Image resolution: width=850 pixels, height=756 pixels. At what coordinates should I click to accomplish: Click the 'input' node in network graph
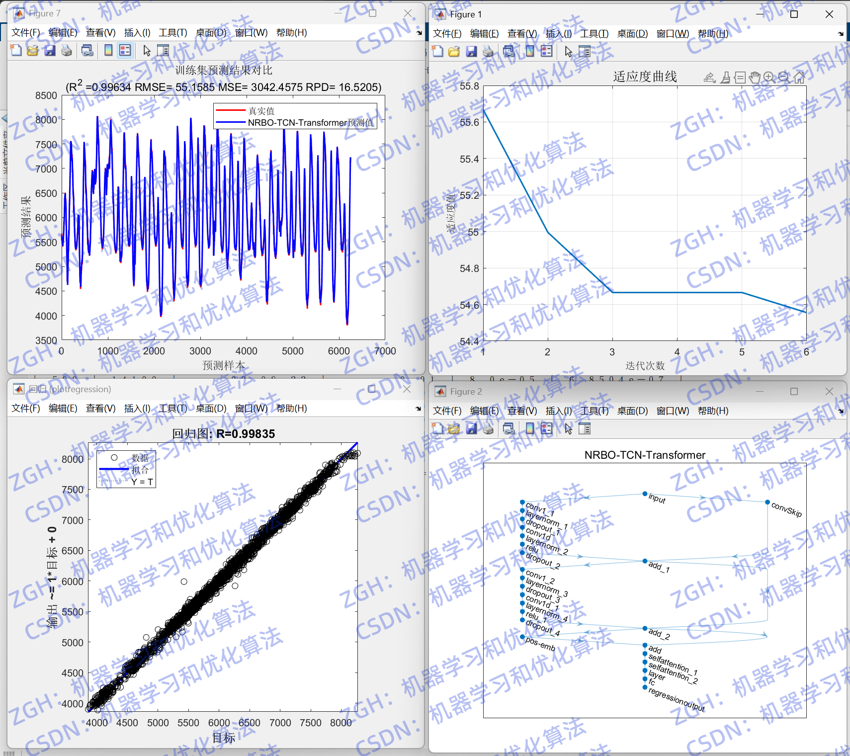(645, 494)
